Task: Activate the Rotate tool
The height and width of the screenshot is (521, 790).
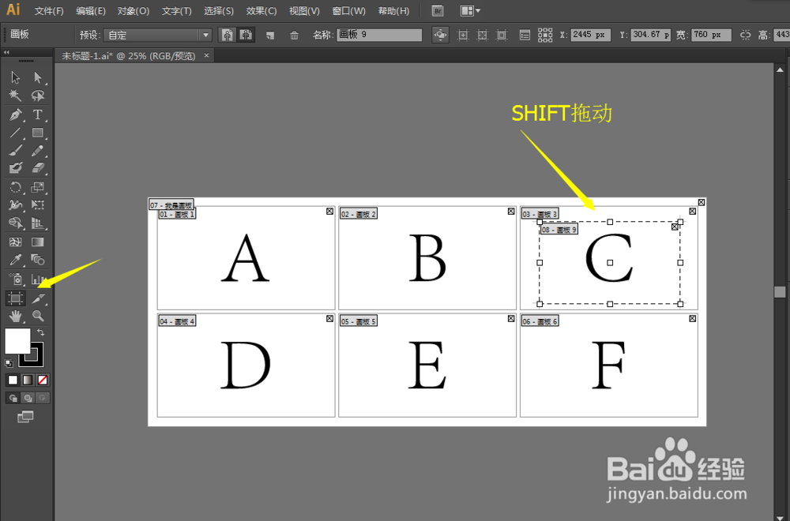Action: 15,187
